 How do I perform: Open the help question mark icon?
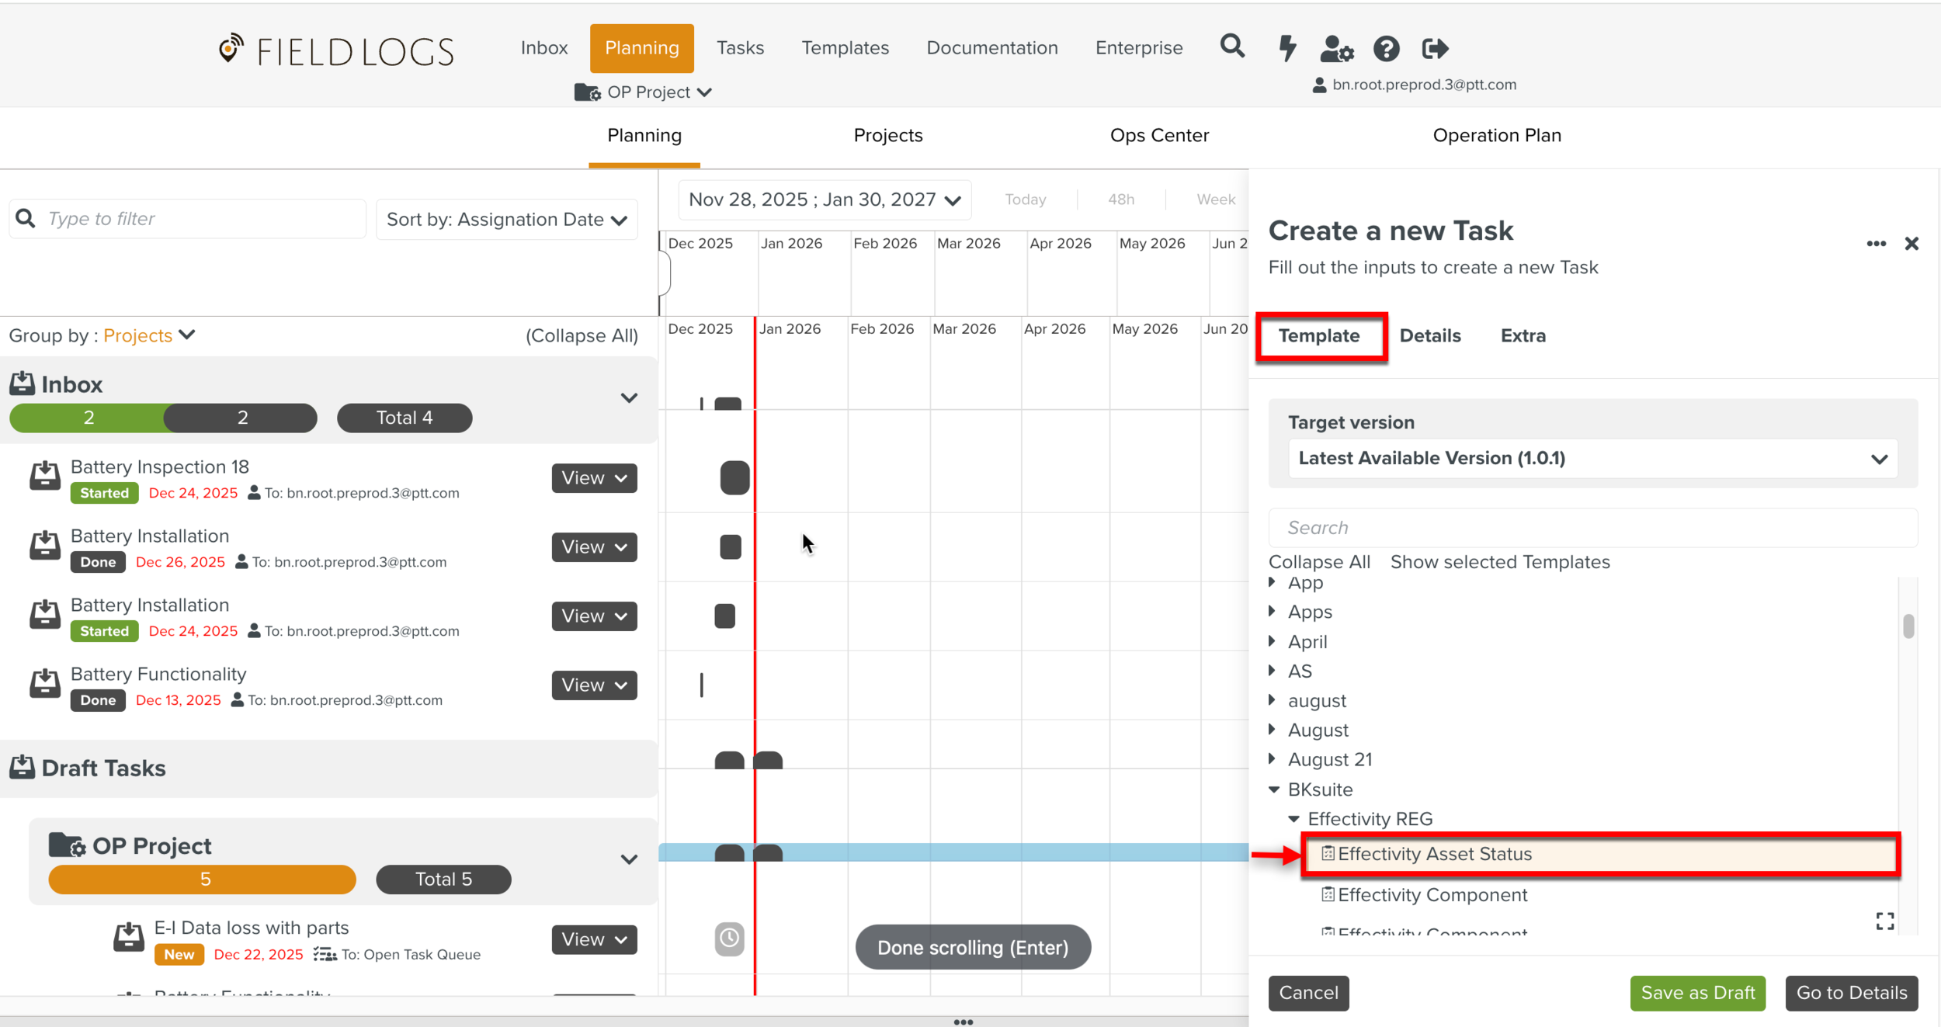tap(1386, 48)
